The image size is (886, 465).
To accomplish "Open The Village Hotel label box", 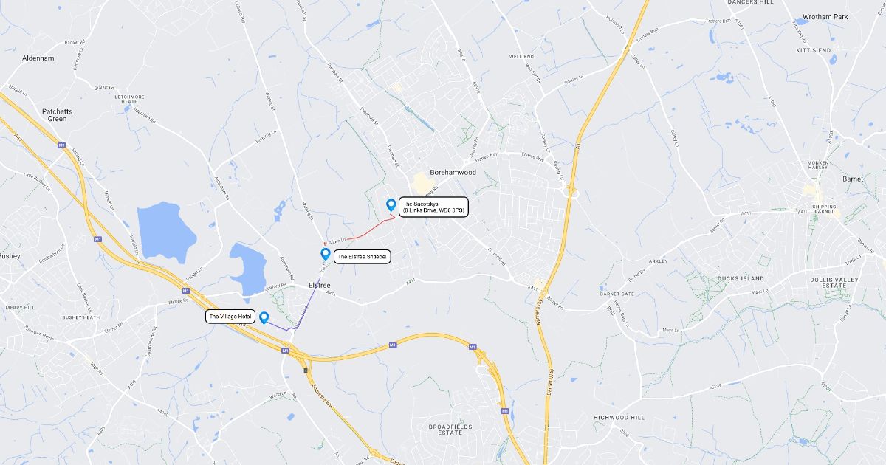I will point(230,317).
